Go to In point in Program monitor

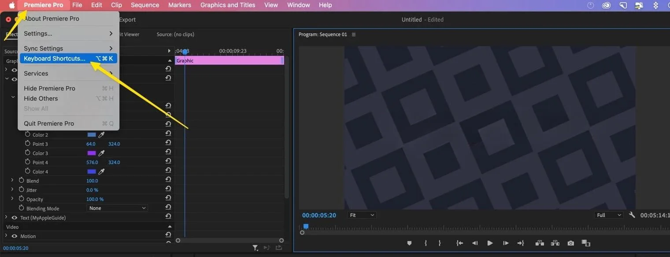pos(460,243)
